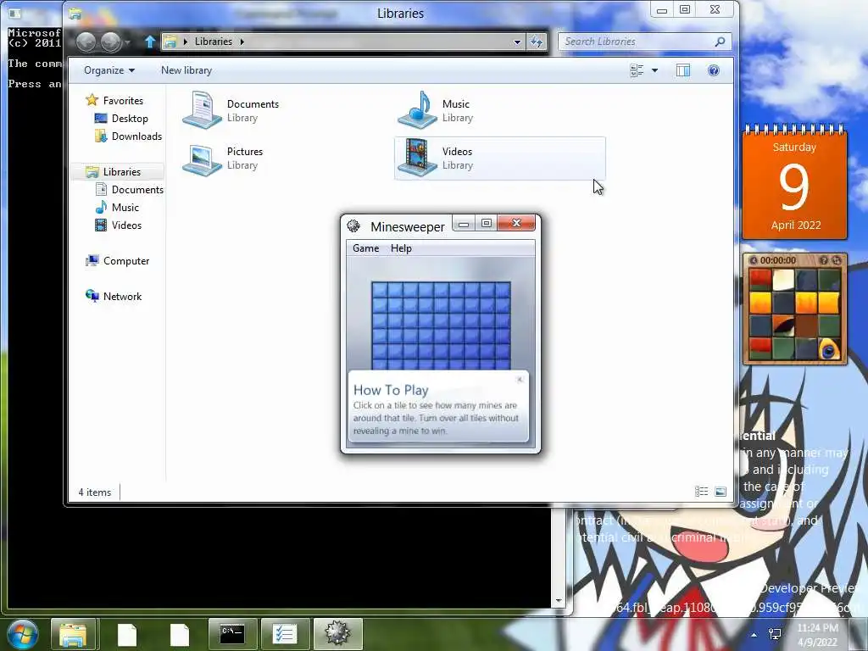Open the Minesweeper Game menu

[x=366, y=248]
